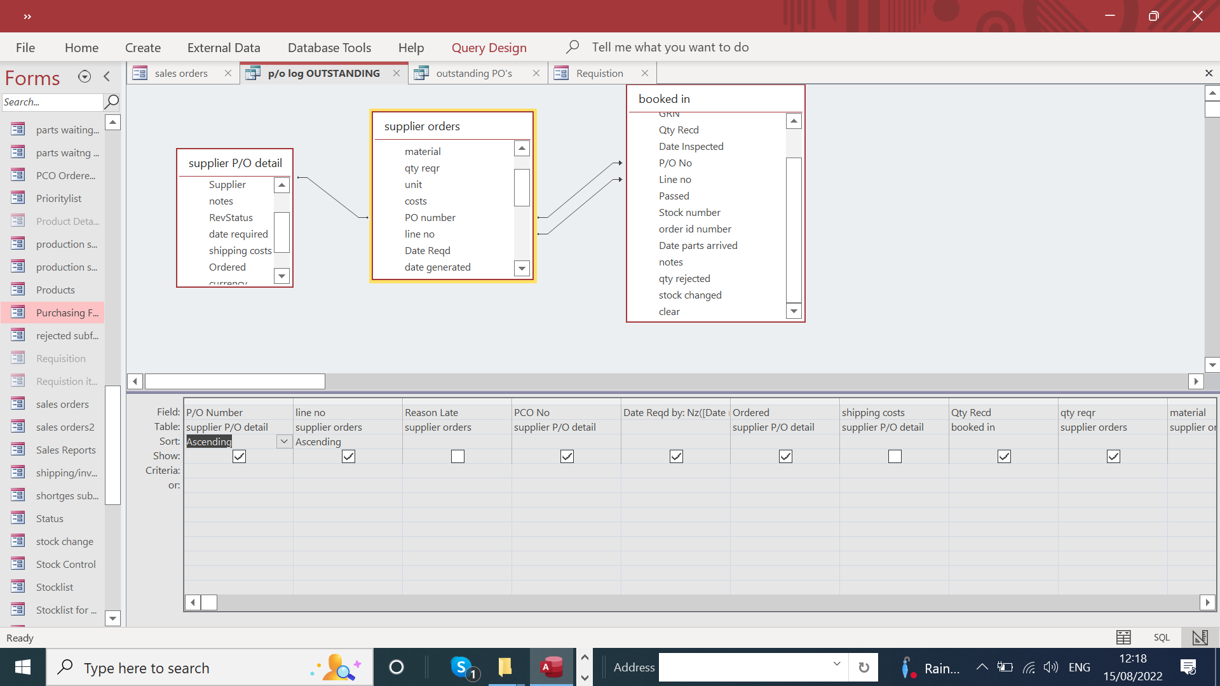
Task: Open the Products form icon
Action: click(18, 290)
